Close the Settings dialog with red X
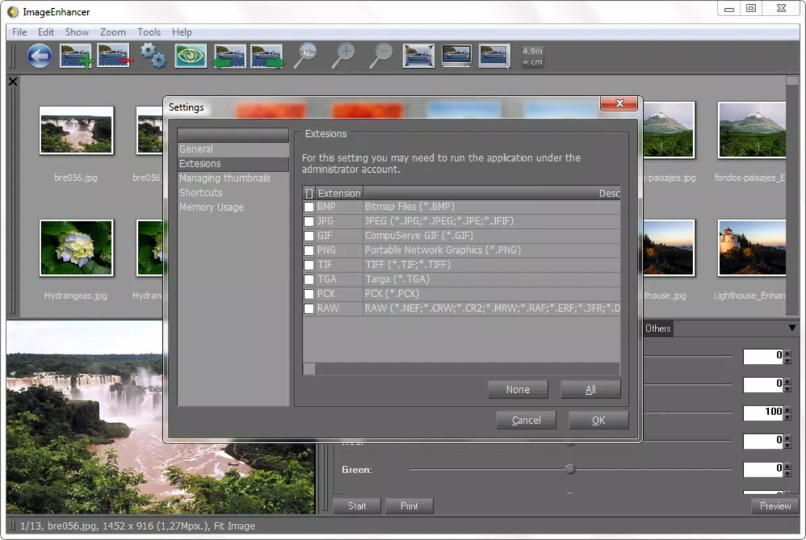The width and height of the screenshot is (806, 540). [x=619, y=103]
